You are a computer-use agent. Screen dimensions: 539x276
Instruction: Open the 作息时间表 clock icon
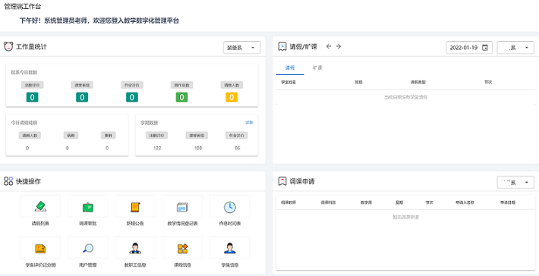(x=229, y=207)
